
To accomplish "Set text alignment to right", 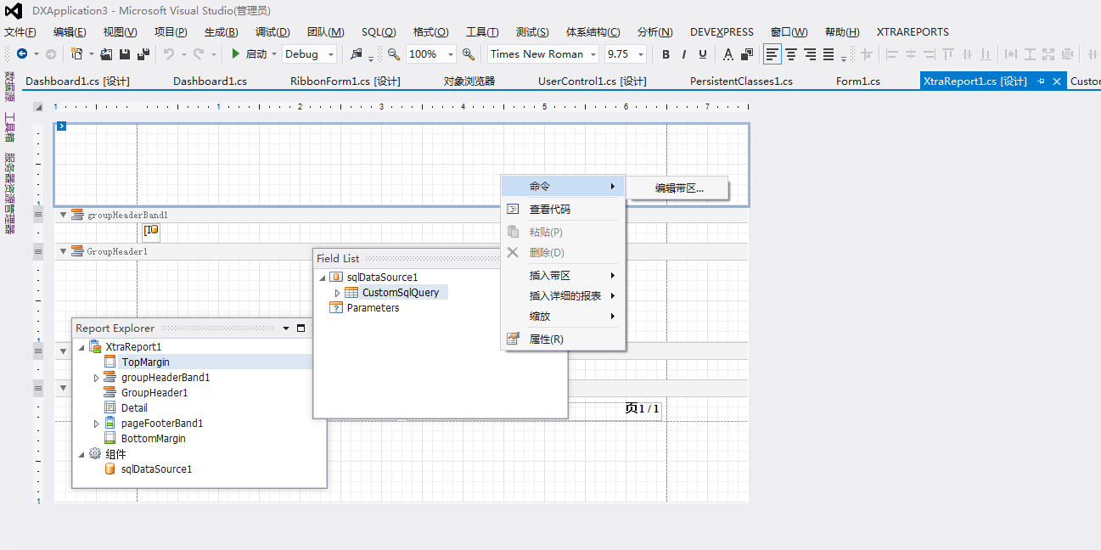I will pyautogui.click(x=810, y=53).
